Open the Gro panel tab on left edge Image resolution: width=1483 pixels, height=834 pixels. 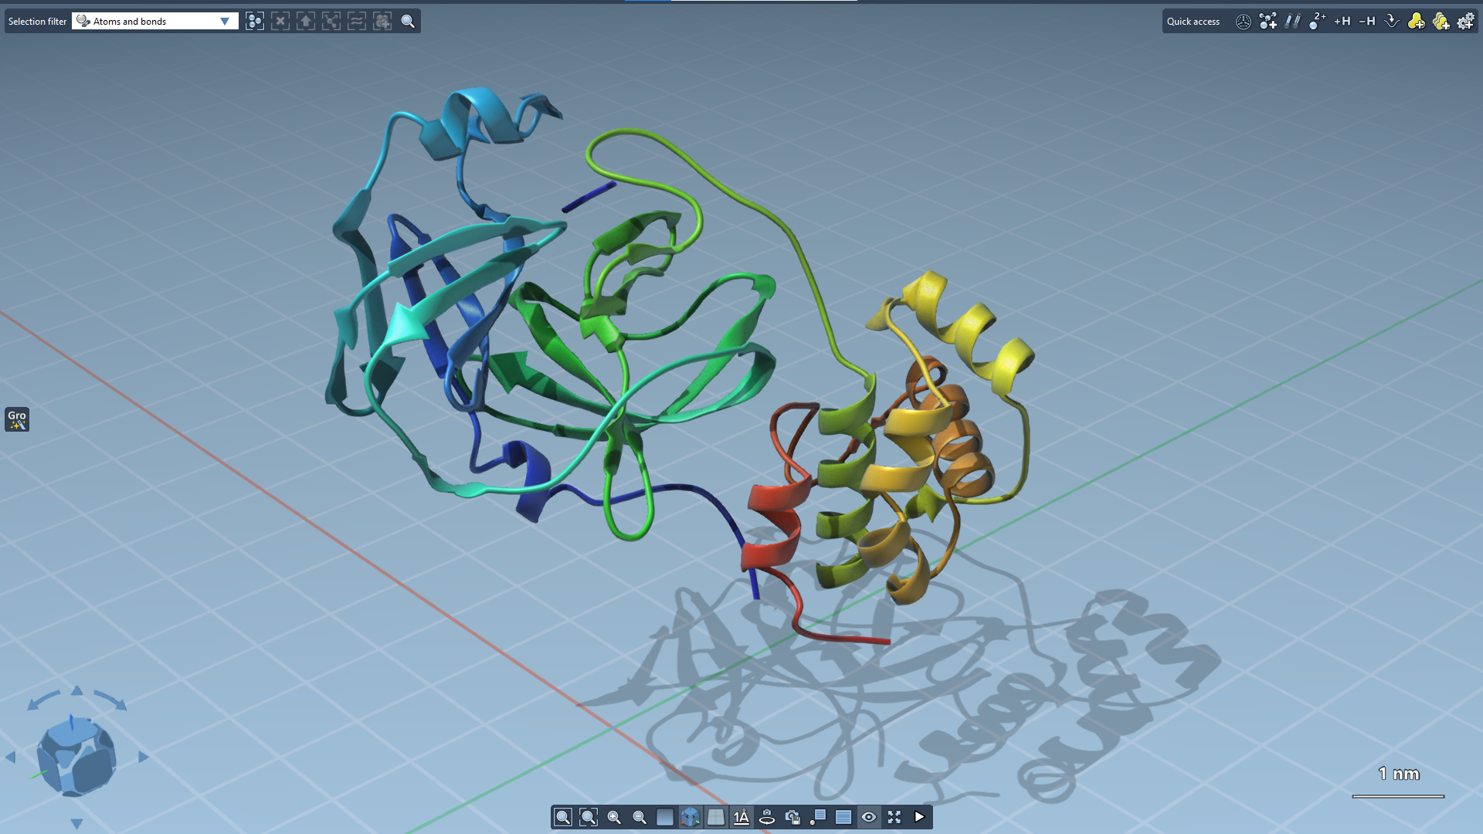17,419
